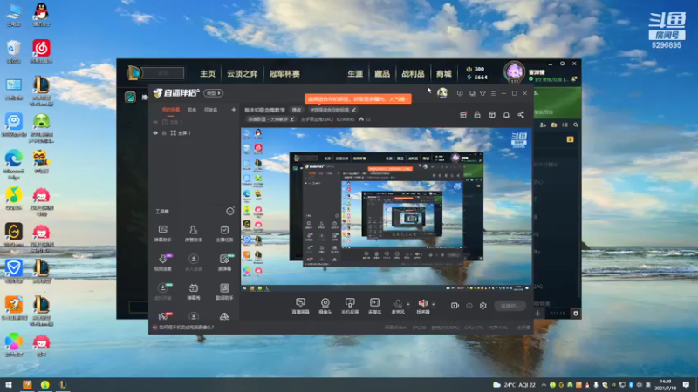698x392 pixels.
Task: Open the 生涯 tab in League client
Action: coord(355,74)
